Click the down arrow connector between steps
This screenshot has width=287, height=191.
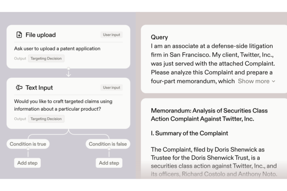coord(68,73)
